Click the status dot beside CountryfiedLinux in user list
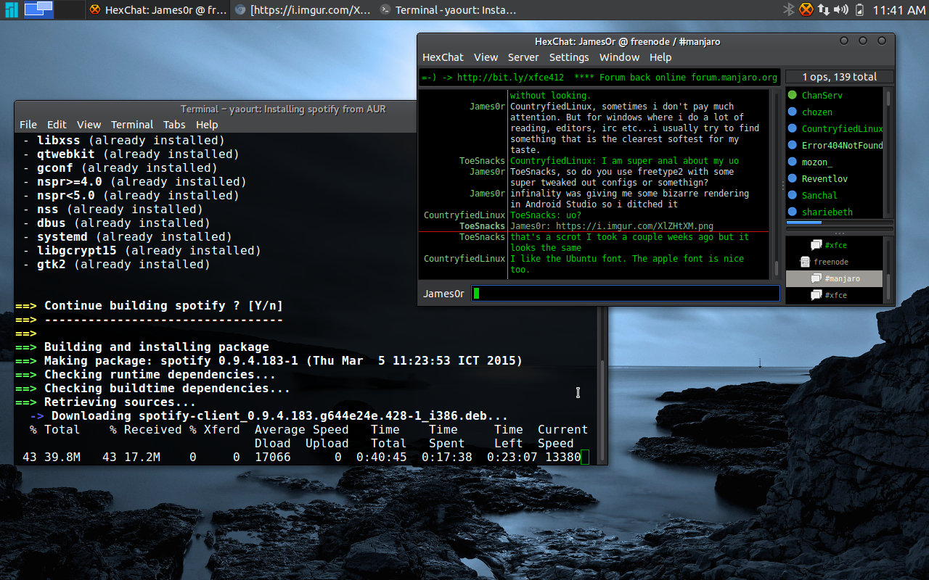 tap(793, 128)
